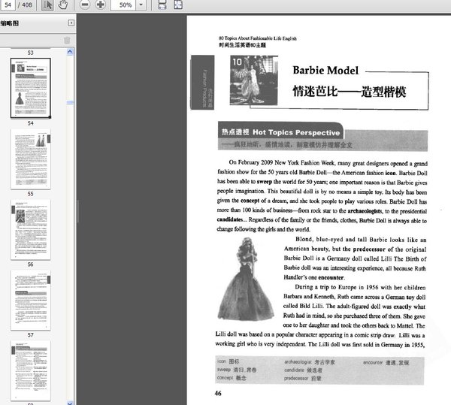Click the 'Hot Topics Perspective' heading

click(296, 132)
